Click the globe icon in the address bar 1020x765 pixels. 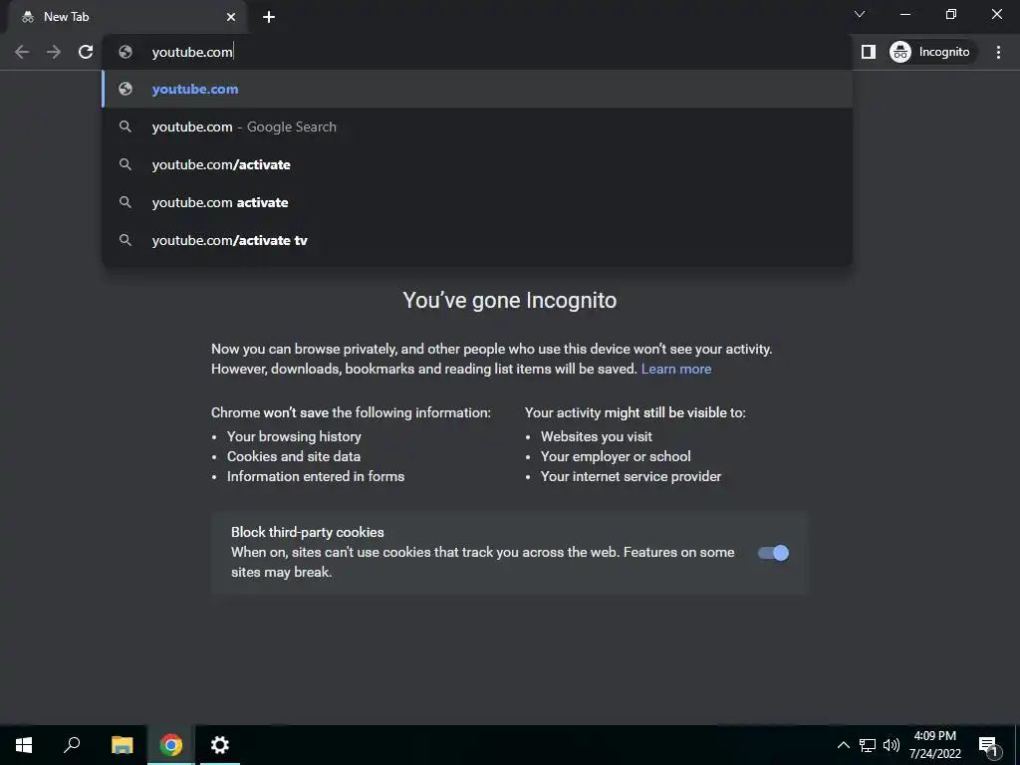126,52
